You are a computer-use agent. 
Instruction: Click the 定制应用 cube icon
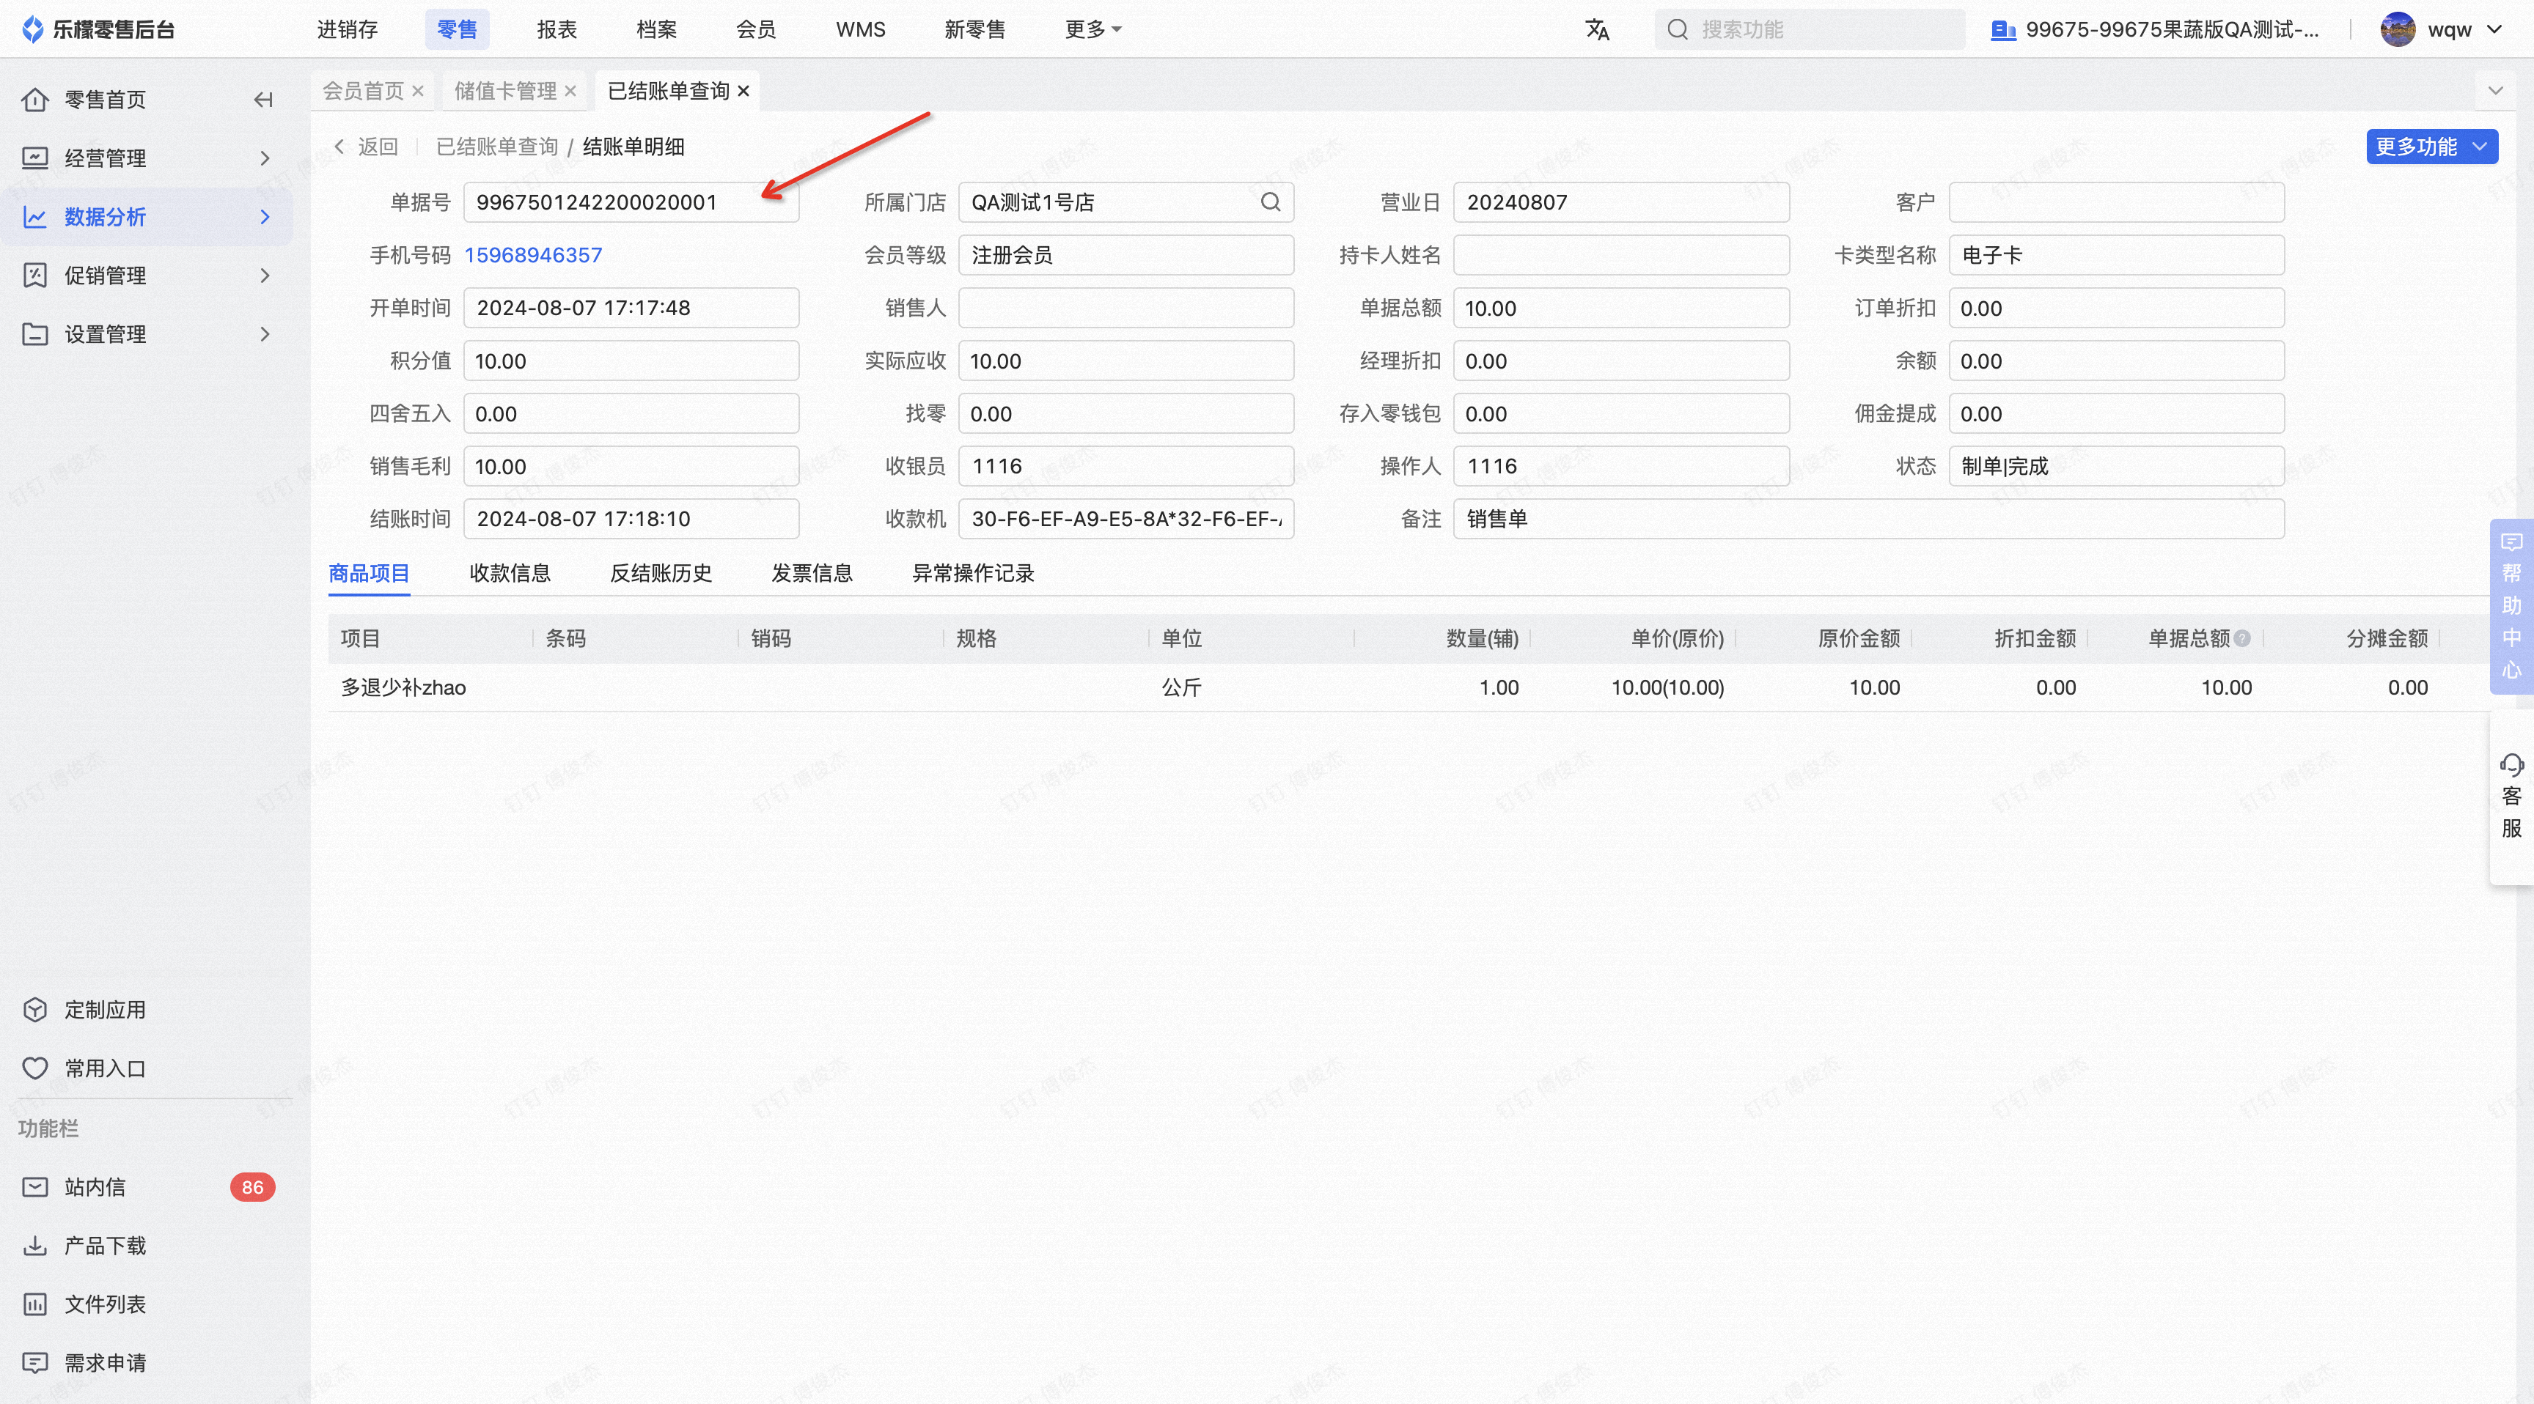click(x=34, y=1010)
